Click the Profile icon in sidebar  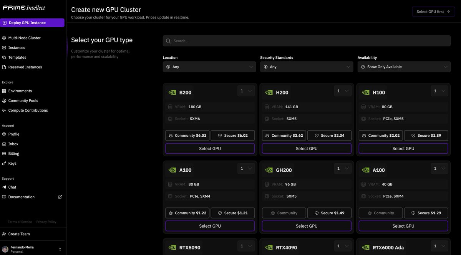click(x=4, y=134)
